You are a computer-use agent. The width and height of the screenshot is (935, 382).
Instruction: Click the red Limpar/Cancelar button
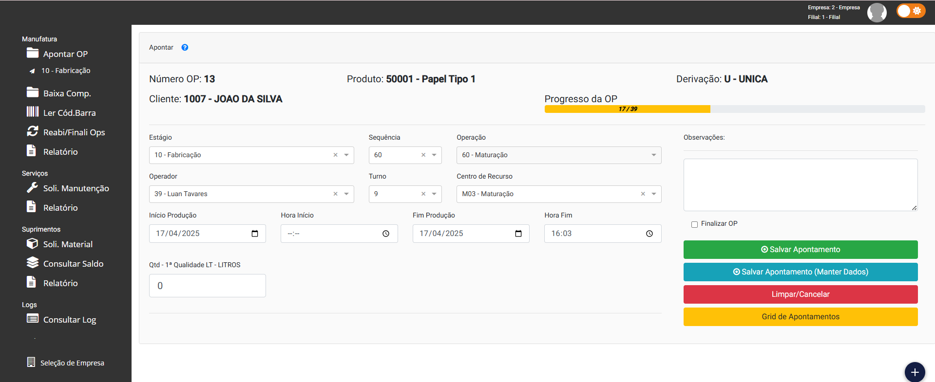tap(801, 294)
